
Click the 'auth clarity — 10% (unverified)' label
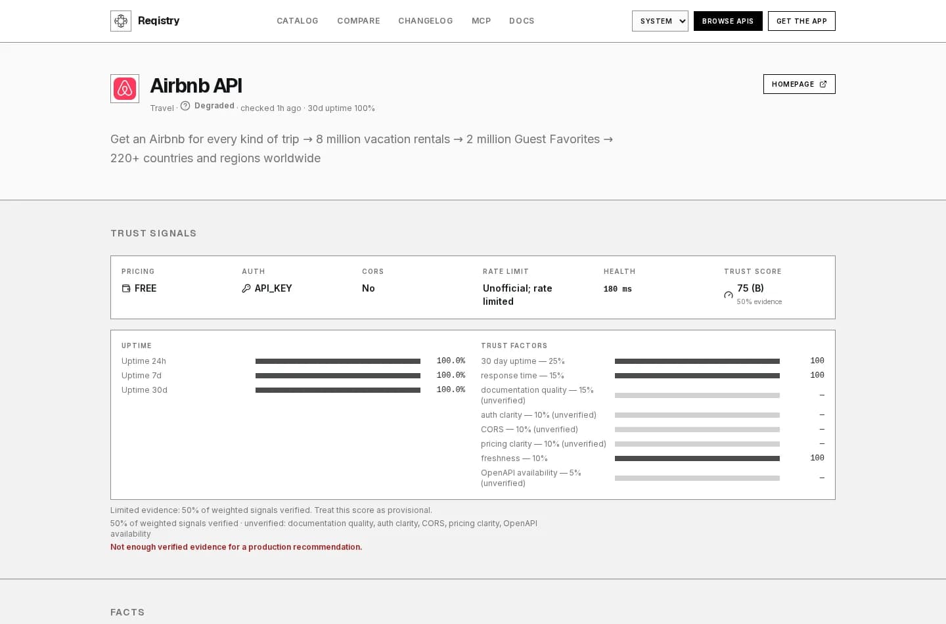(539, 415)
